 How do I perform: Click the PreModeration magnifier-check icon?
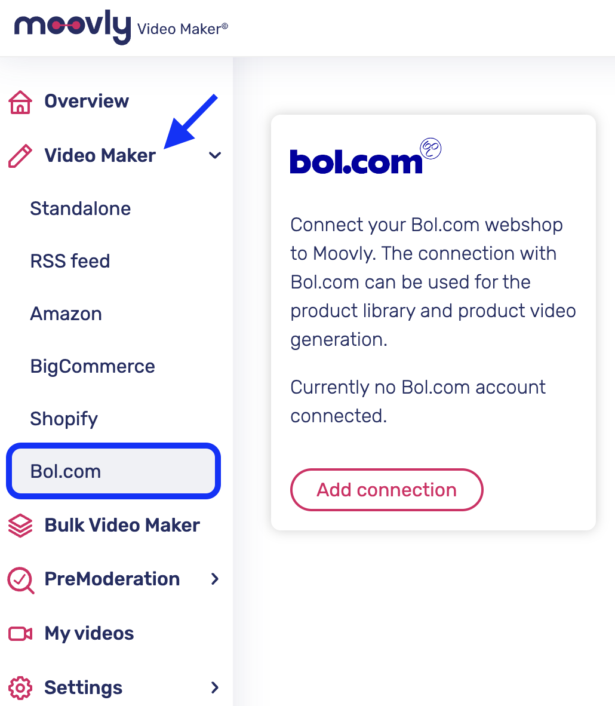coord(21,580)
